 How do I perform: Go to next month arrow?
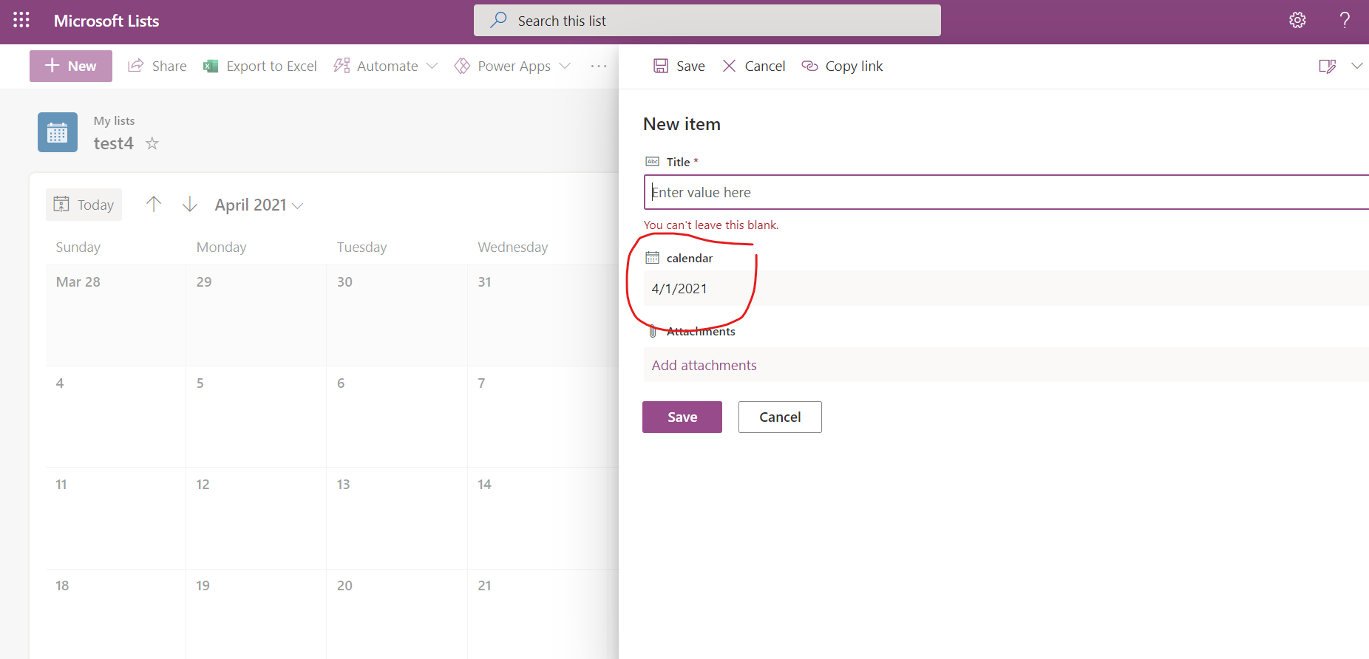pyautogui.click(x=190, y=204)
